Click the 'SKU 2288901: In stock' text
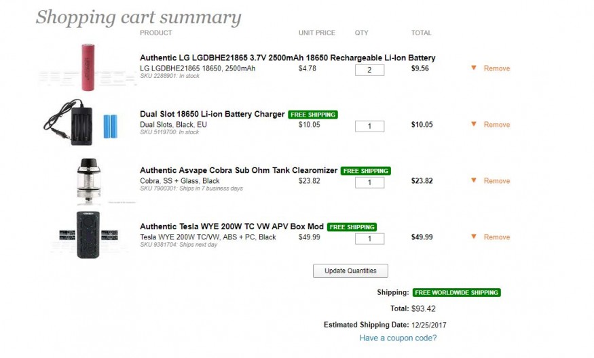Image resolution: width=594 pixels, height=358 pixels. pyautogui.click(x=170, y=76)
